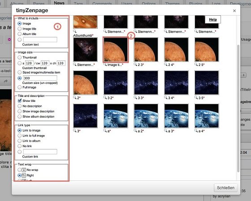This screenshot has width=251, height=201.
Task: Preview image 'Image ti...' with magnifier icon
Action: point(105,65)
